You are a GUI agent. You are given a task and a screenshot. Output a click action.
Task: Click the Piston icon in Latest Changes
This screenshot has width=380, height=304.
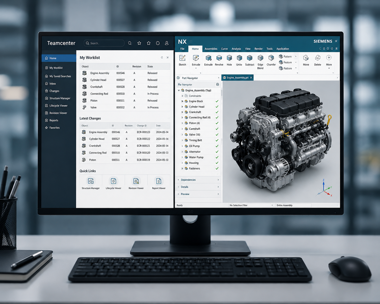[x=84, y=160]
